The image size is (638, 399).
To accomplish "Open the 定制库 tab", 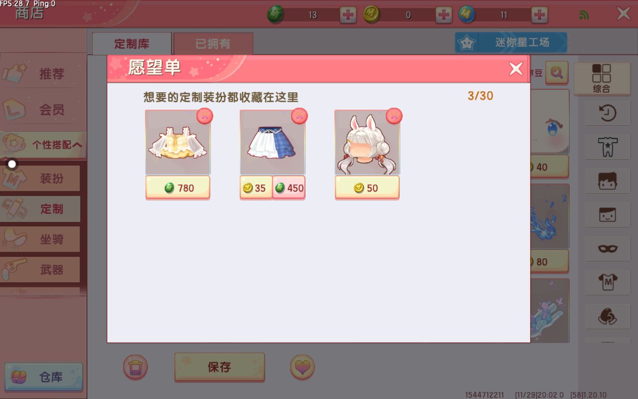I will pos(132,44).
